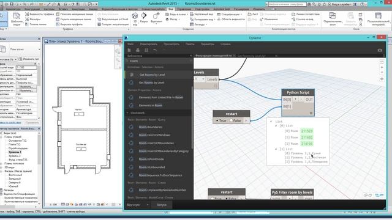Click Dynamo toolbar New file icon
This screenshot has height=220, width=392.
coord(129,50)
